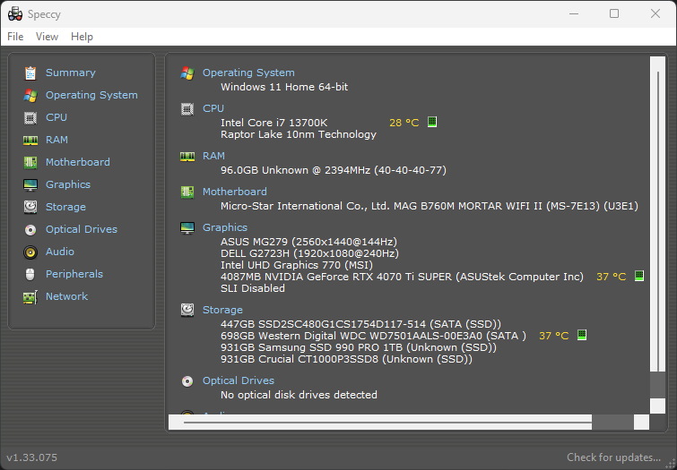Click the 'Intel Core i7 13700K' text
The image size is (677, 470).
point(273,123)
